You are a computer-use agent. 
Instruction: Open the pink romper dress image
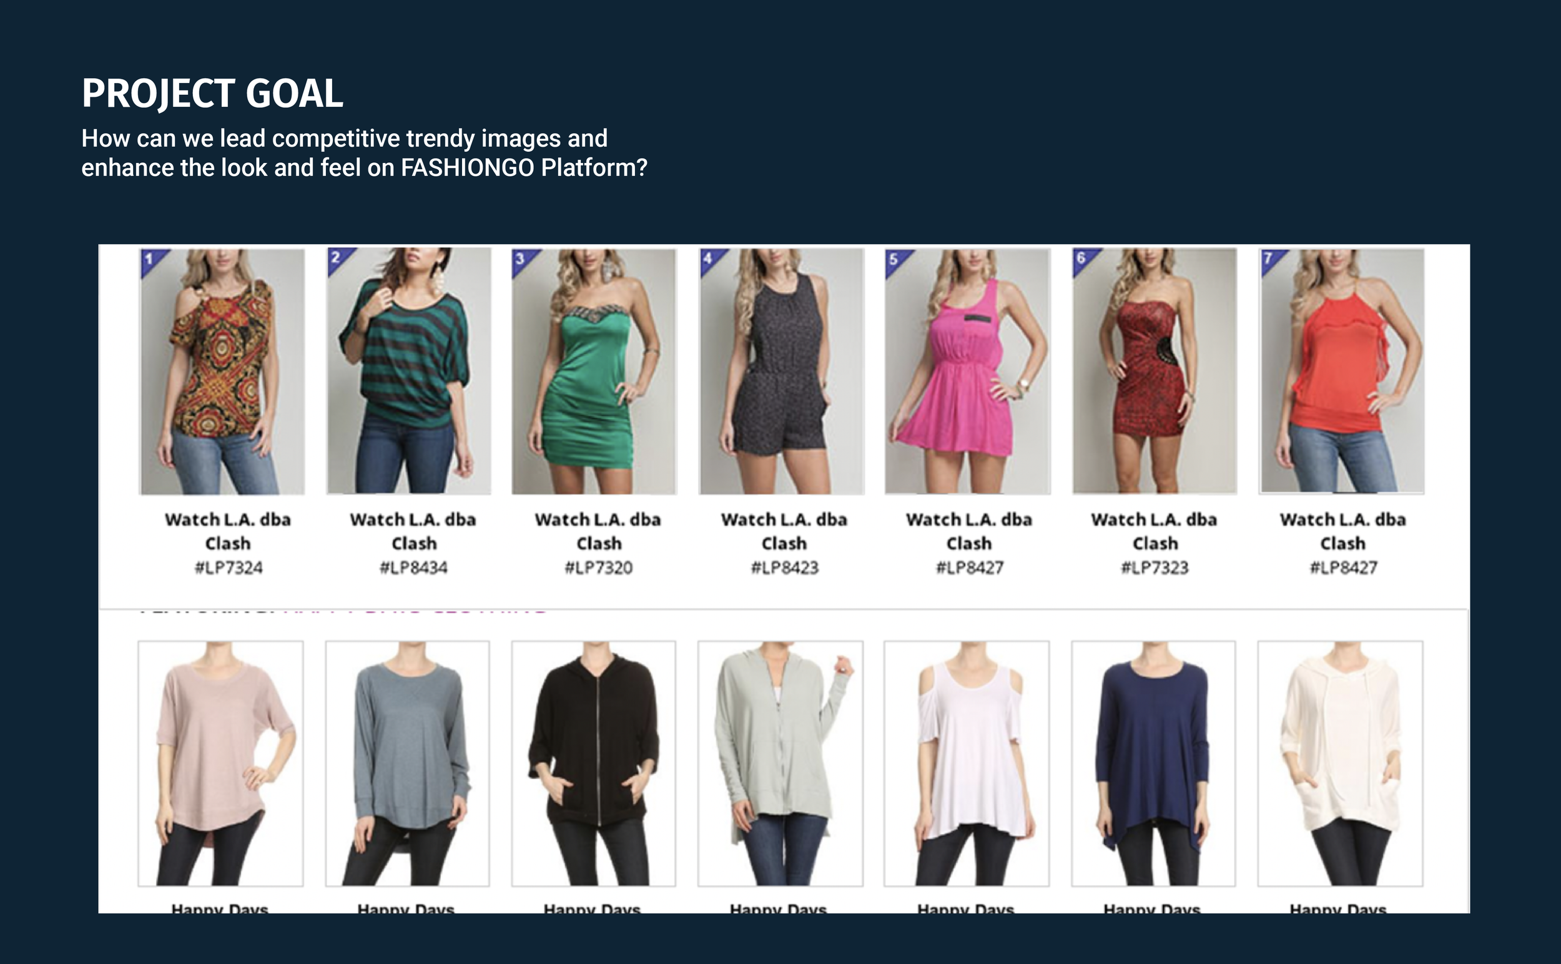click(967, 371)
